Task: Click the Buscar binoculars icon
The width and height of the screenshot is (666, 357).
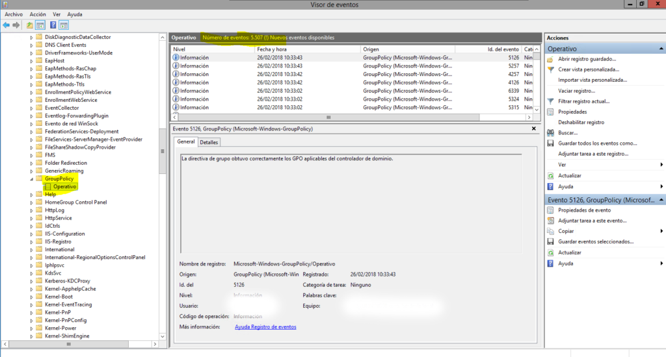Action: [x=550, y=132]
